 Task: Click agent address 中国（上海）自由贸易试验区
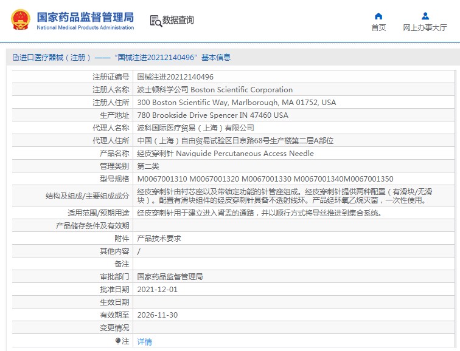235,141
